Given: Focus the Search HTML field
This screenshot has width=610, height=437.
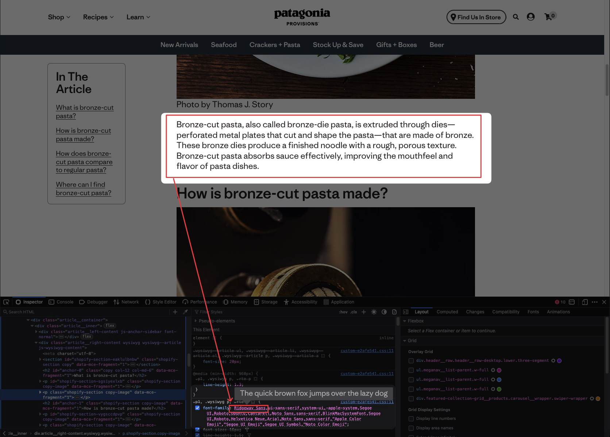Looking at the screenshot, I should 86,312.
